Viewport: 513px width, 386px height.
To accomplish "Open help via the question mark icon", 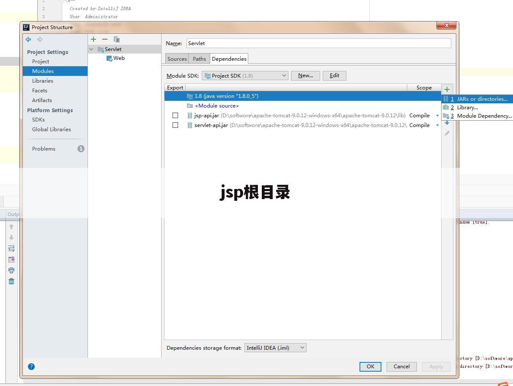I will (x=31, y=367).
